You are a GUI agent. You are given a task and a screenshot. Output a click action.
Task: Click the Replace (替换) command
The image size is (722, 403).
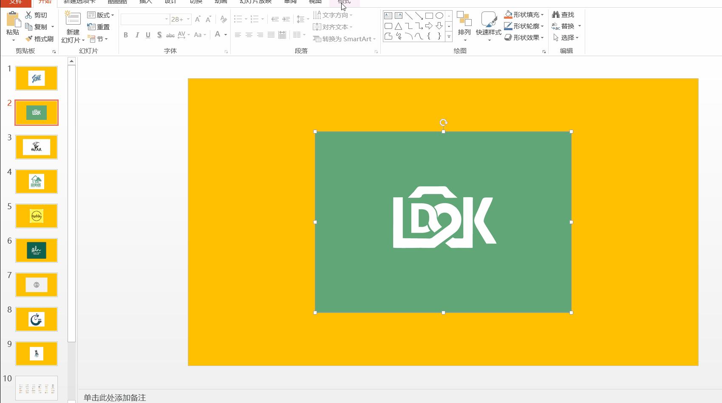[563, 26]
